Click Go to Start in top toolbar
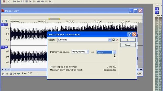The image size is (163, 91). coord(30,2)
